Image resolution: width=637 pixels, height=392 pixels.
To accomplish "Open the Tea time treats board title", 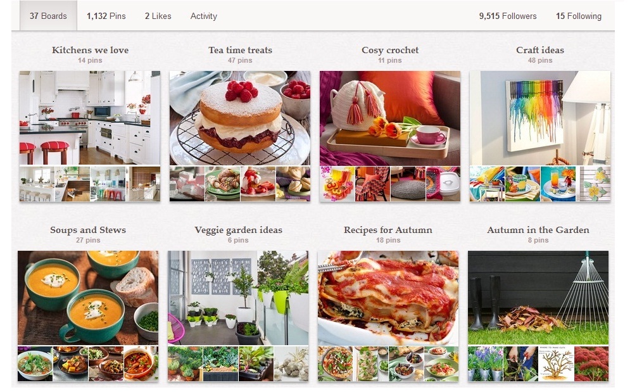I will (240, 50).
